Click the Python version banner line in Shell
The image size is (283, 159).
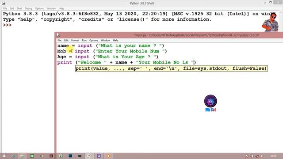[139, 14]
